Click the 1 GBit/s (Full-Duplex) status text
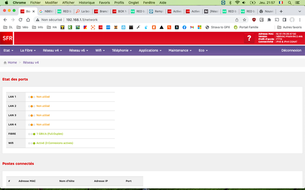 click(x=50, y=134)
